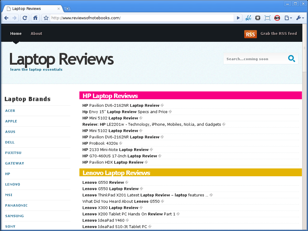
Task: Click the search magnifier icon
Action: [x=292, y=59]
